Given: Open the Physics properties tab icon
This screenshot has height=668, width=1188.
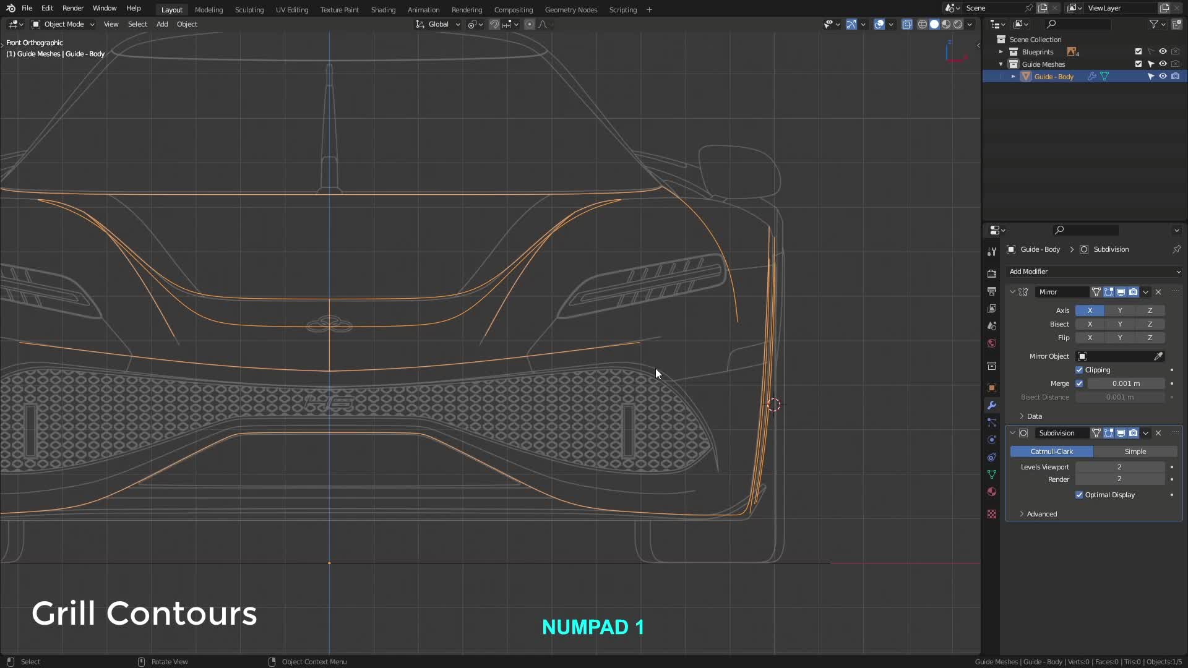Looking at the screenshot, I should click(x=992, y=440).
